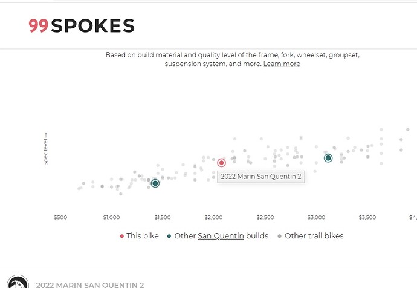Click the "2022 Marin San Quentin 2" tooltip
417x288 pixels.
pyautogui.click(x=260, y=177)
